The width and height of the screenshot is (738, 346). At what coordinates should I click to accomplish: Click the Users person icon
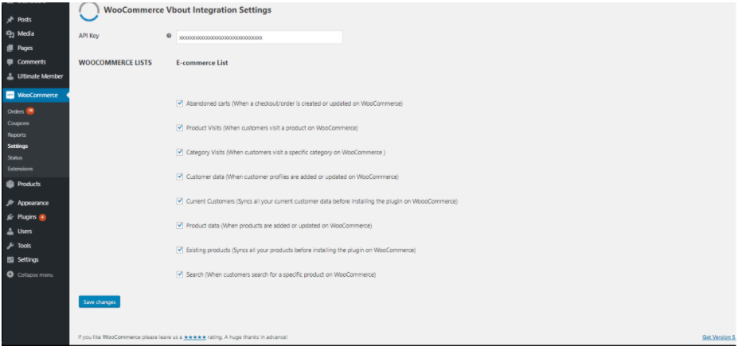(10, 231)
